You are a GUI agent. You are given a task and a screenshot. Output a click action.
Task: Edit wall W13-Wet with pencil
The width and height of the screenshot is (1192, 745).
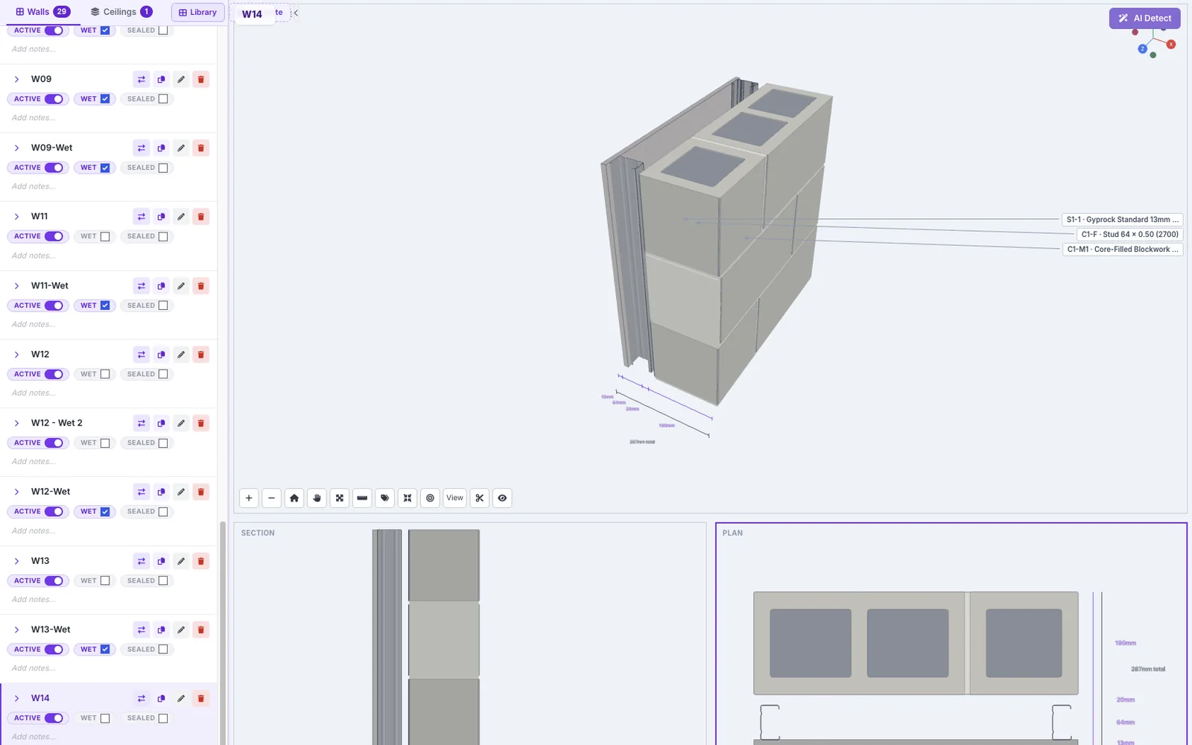181,630
